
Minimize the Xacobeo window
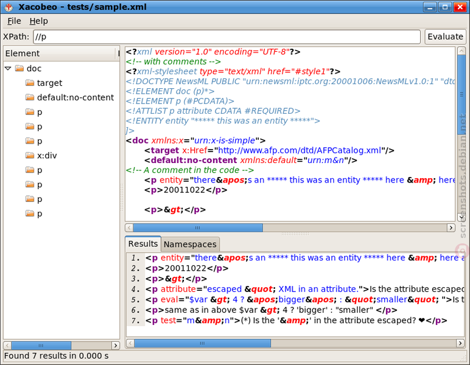(x=430, y=7)
